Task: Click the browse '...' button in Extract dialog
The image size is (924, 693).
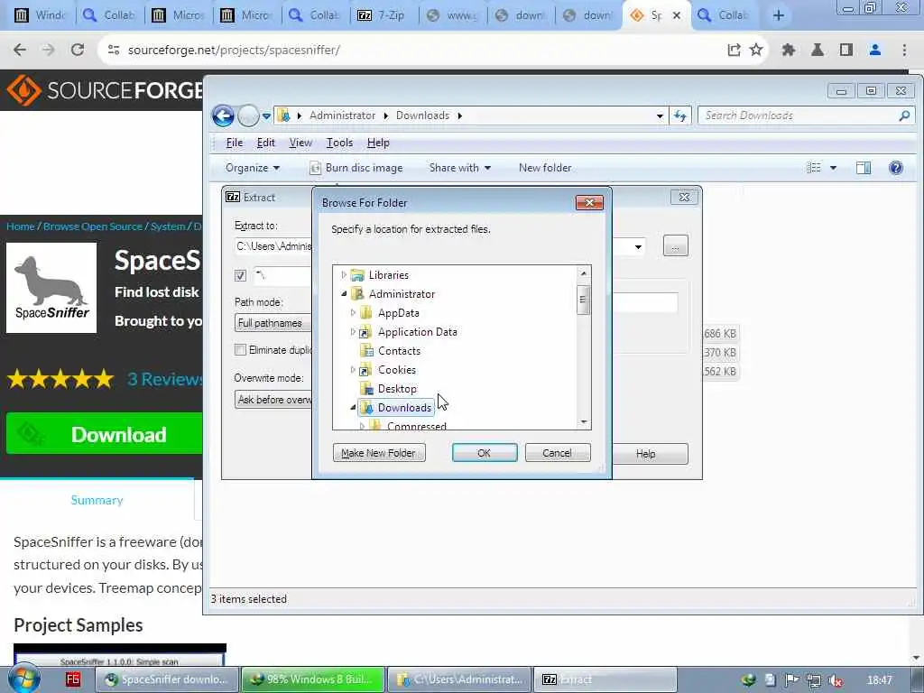Action: 675,245
